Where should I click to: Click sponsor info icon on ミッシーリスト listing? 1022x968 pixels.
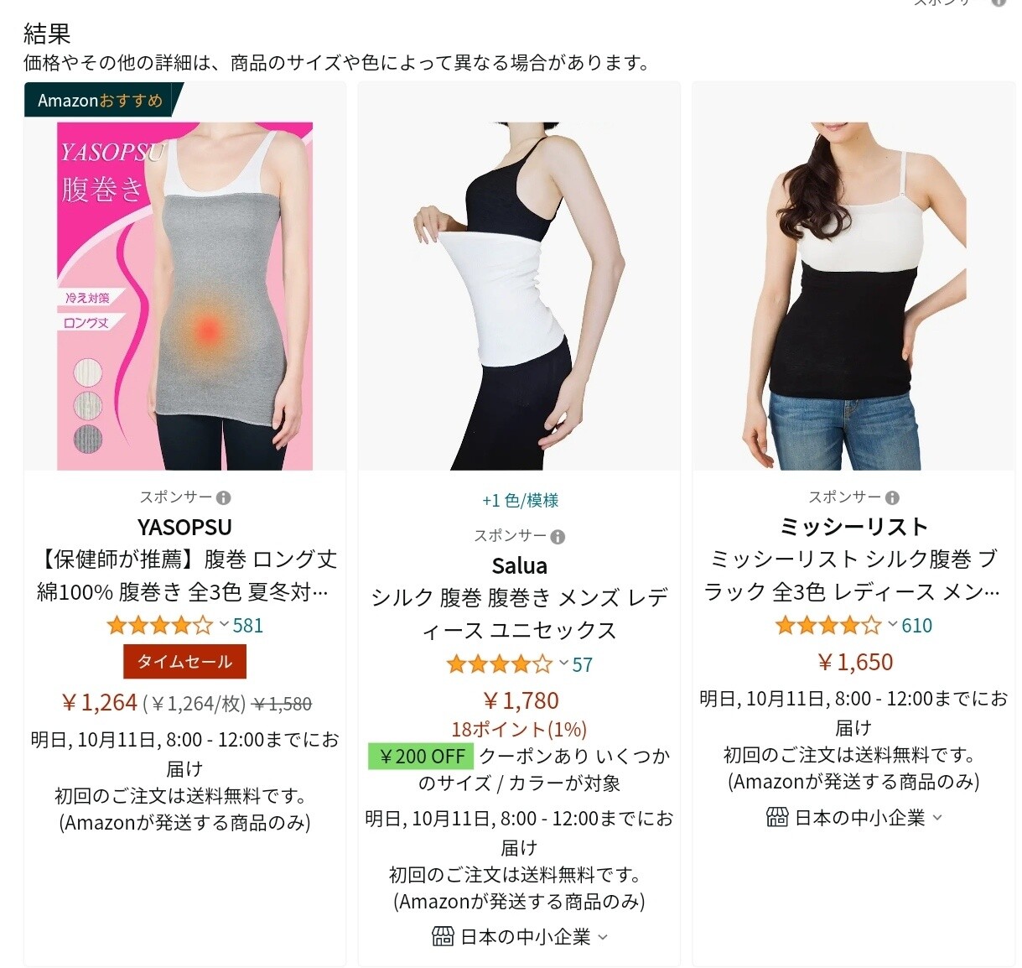(x=892, y=497)
